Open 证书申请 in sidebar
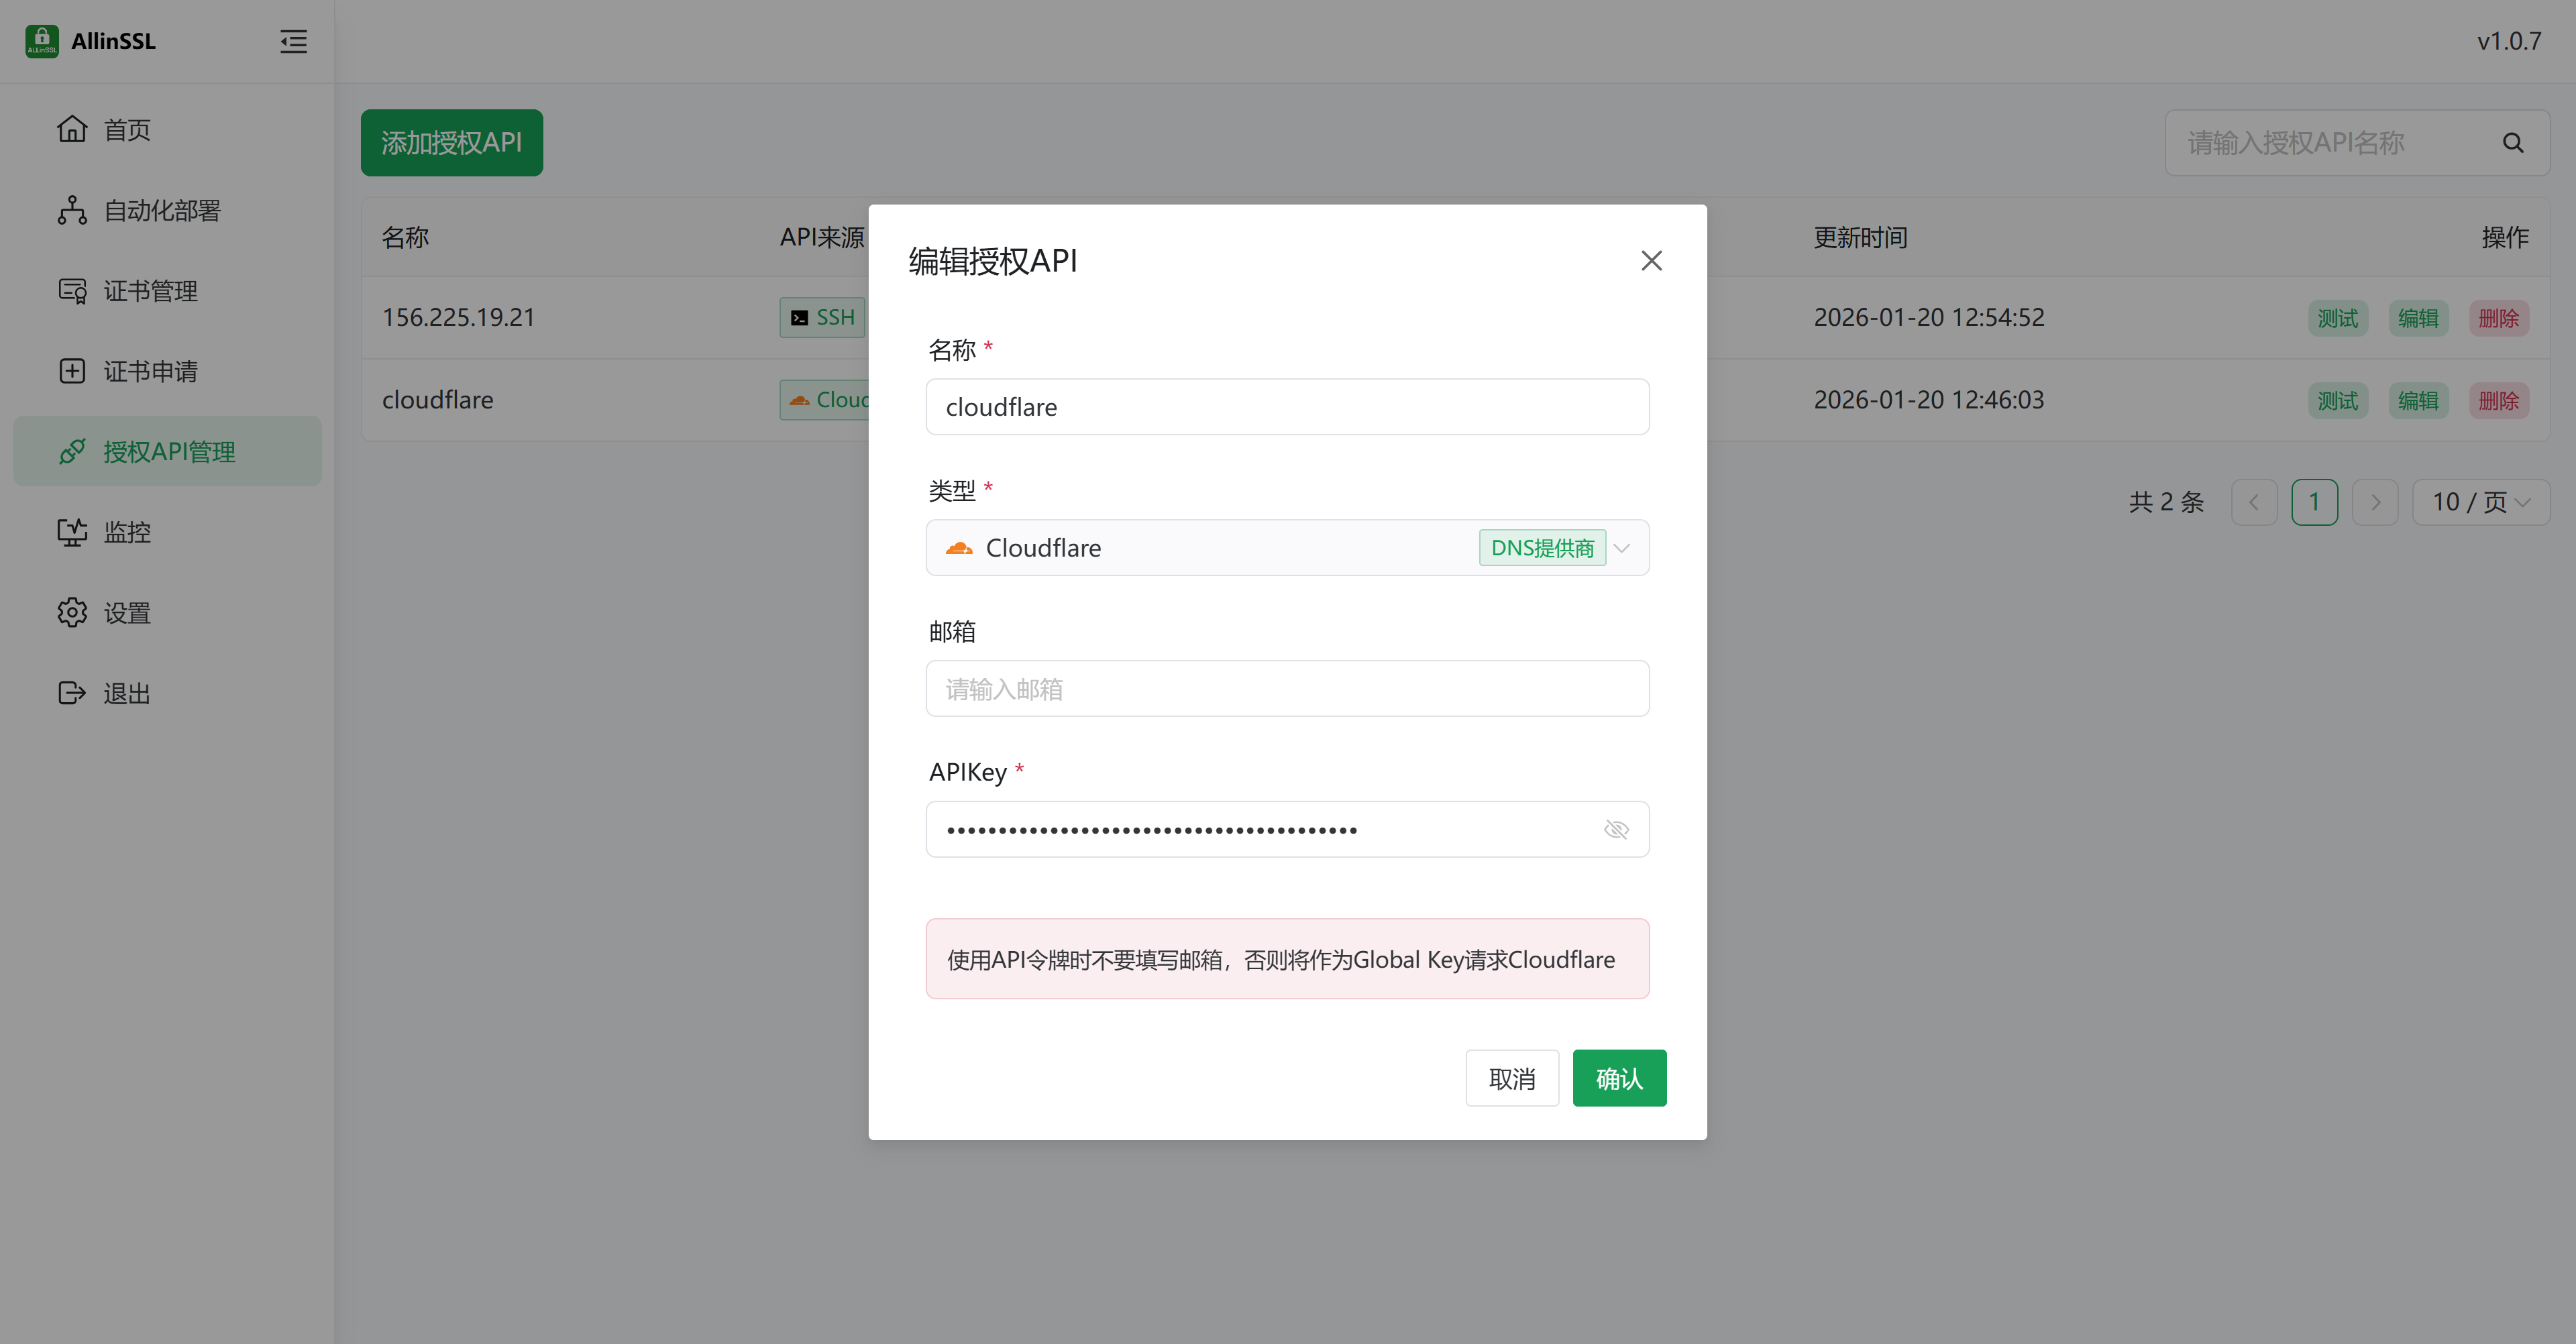The height and width of the screenshot is (1344, 2576). [x=167, y=371]
